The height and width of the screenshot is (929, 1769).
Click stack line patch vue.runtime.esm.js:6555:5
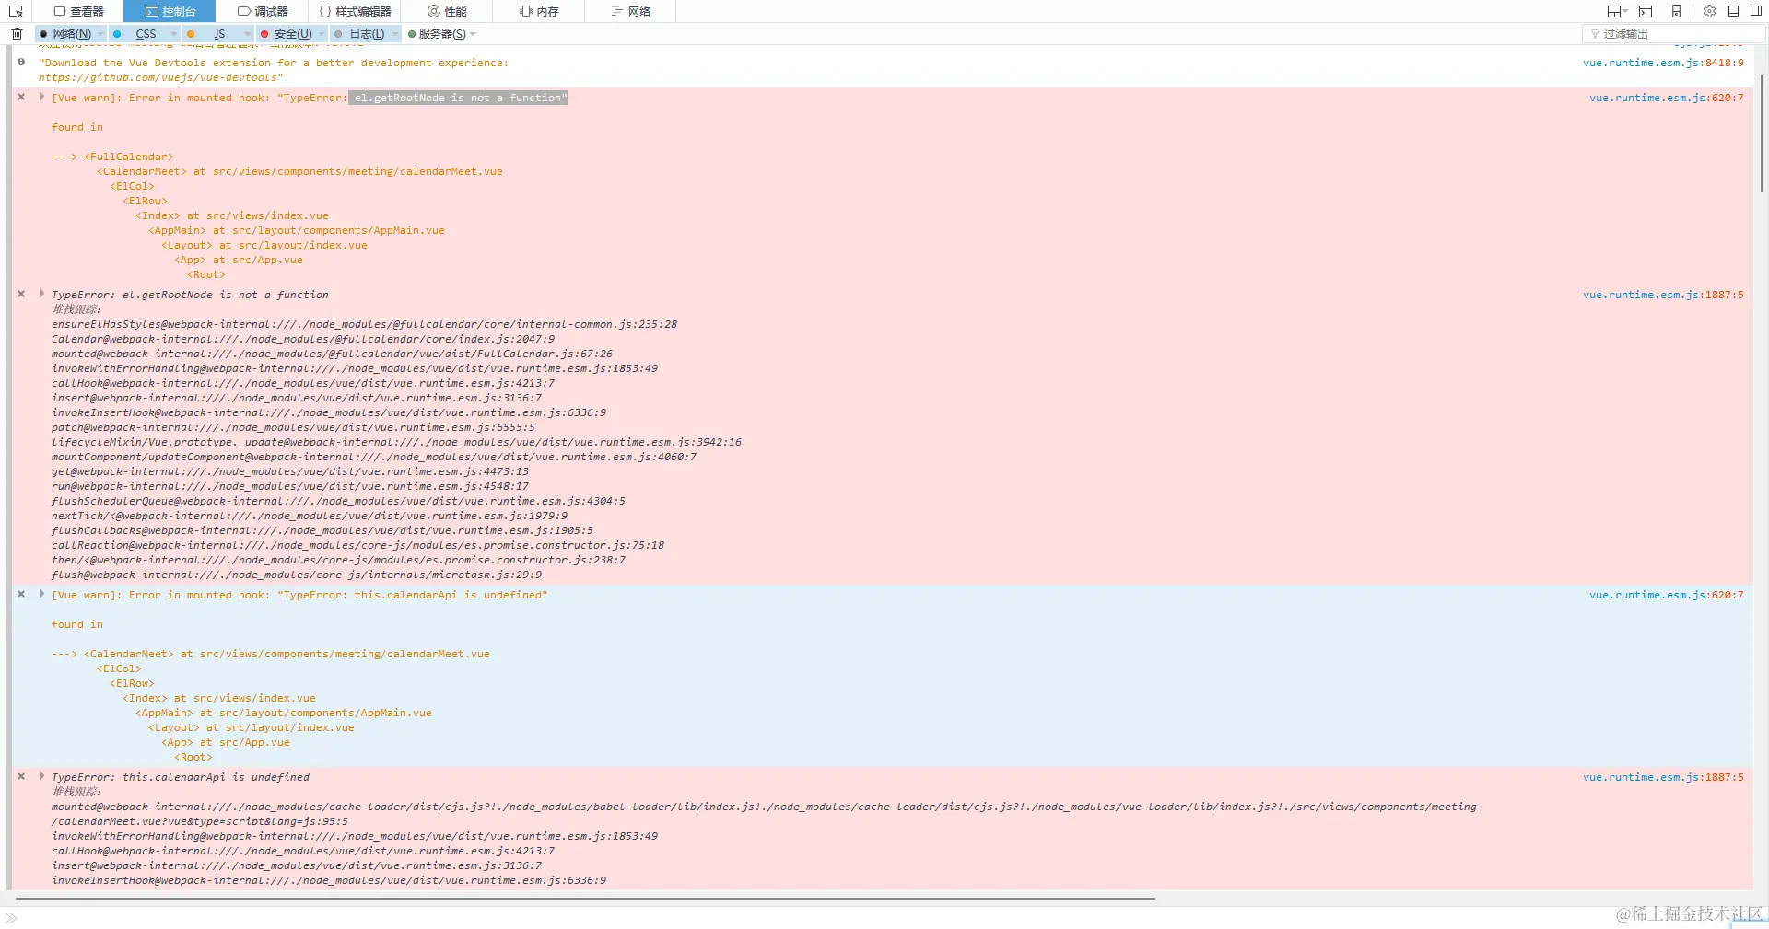pos(293,427)
